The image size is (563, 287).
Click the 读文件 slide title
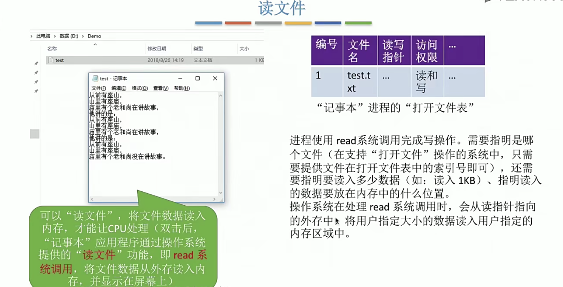click(282, 8)
